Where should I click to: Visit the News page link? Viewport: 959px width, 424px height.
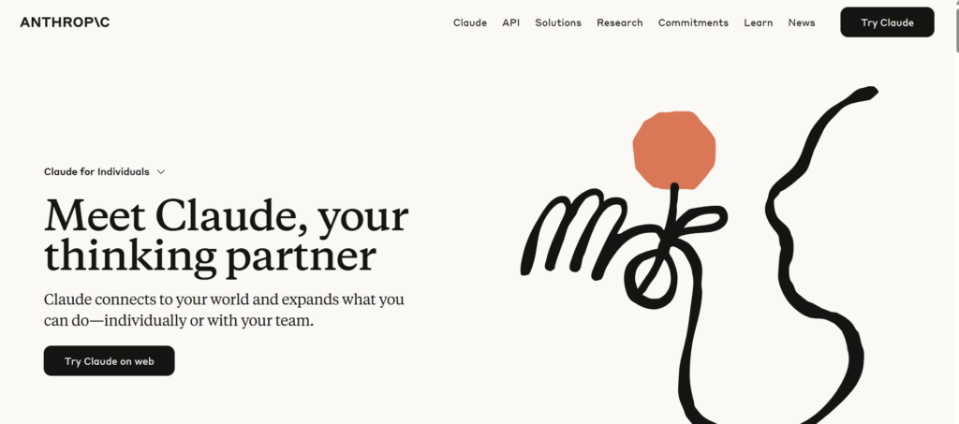click(802, 22)
